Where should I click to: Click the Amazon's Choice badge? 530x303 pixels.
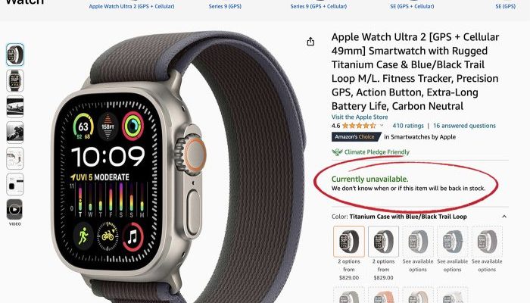click(354, 137)
